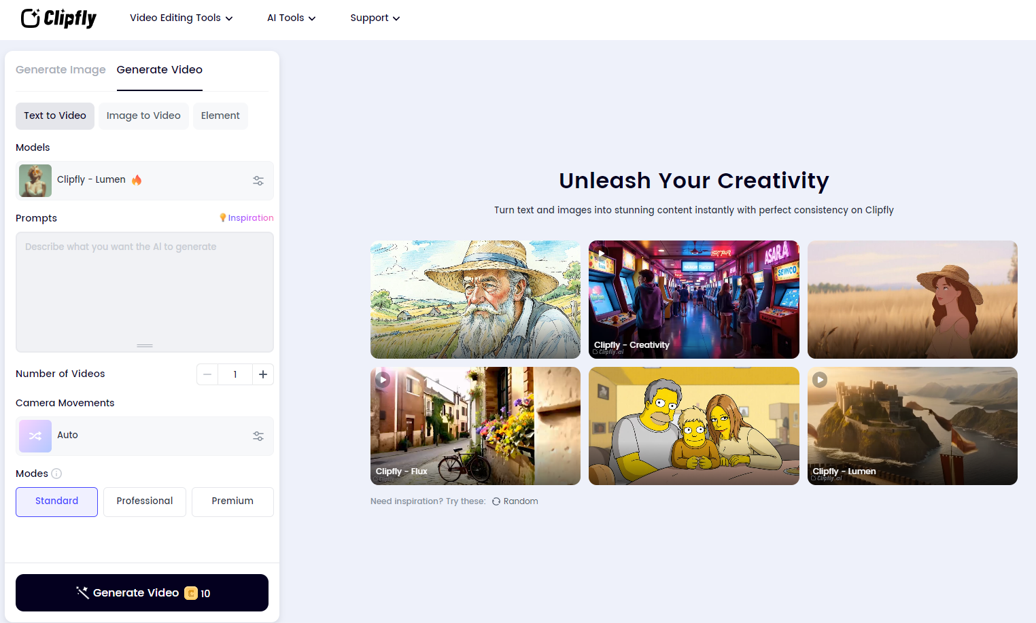Switch to Image to Video tab
Screen dimensions: 1036x623
pos(143,116)
